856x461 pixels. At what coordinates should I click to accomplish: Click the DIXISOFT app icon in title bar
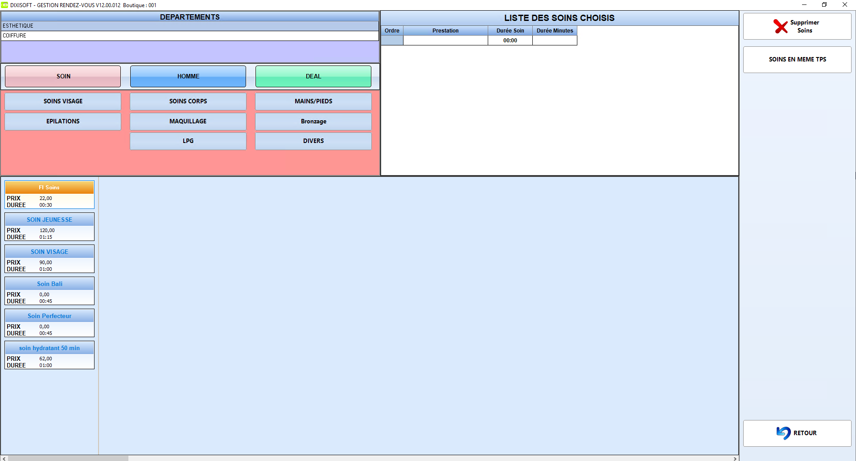[x=4, y=5]
